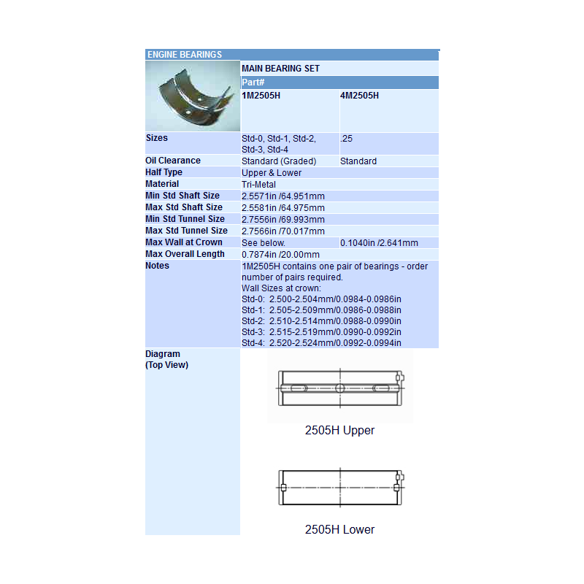Click the Diagram (Top View) label
Viewport: 584px width, 584px height.
point(166,359)
